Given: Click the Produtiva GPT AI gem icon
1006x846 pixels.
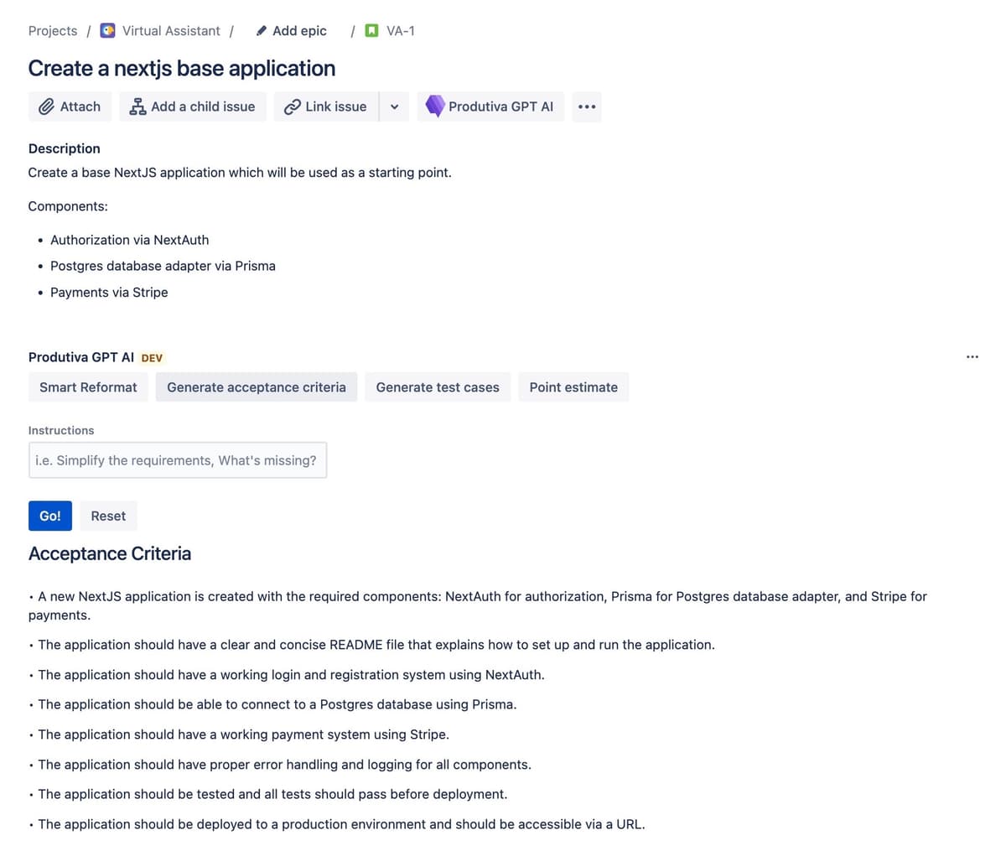Looking at the screenshot, I should coord(435,106).
